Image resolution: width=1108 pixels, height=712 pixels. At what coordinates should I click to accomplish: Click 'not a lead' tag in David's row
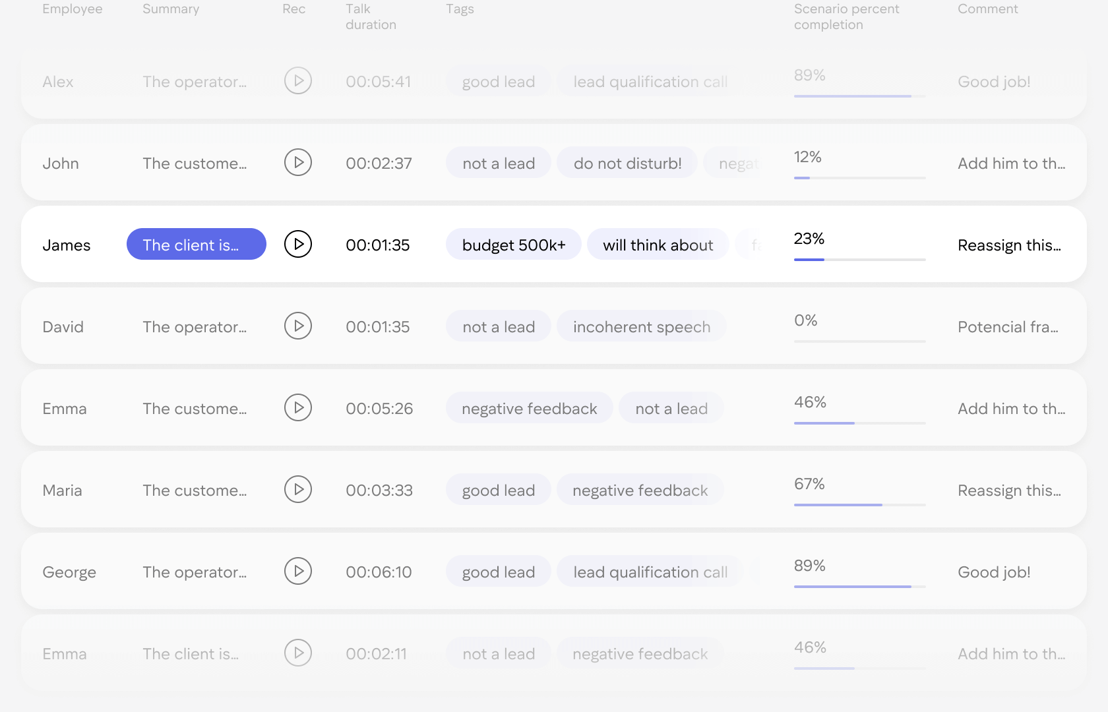pos(499,326)
